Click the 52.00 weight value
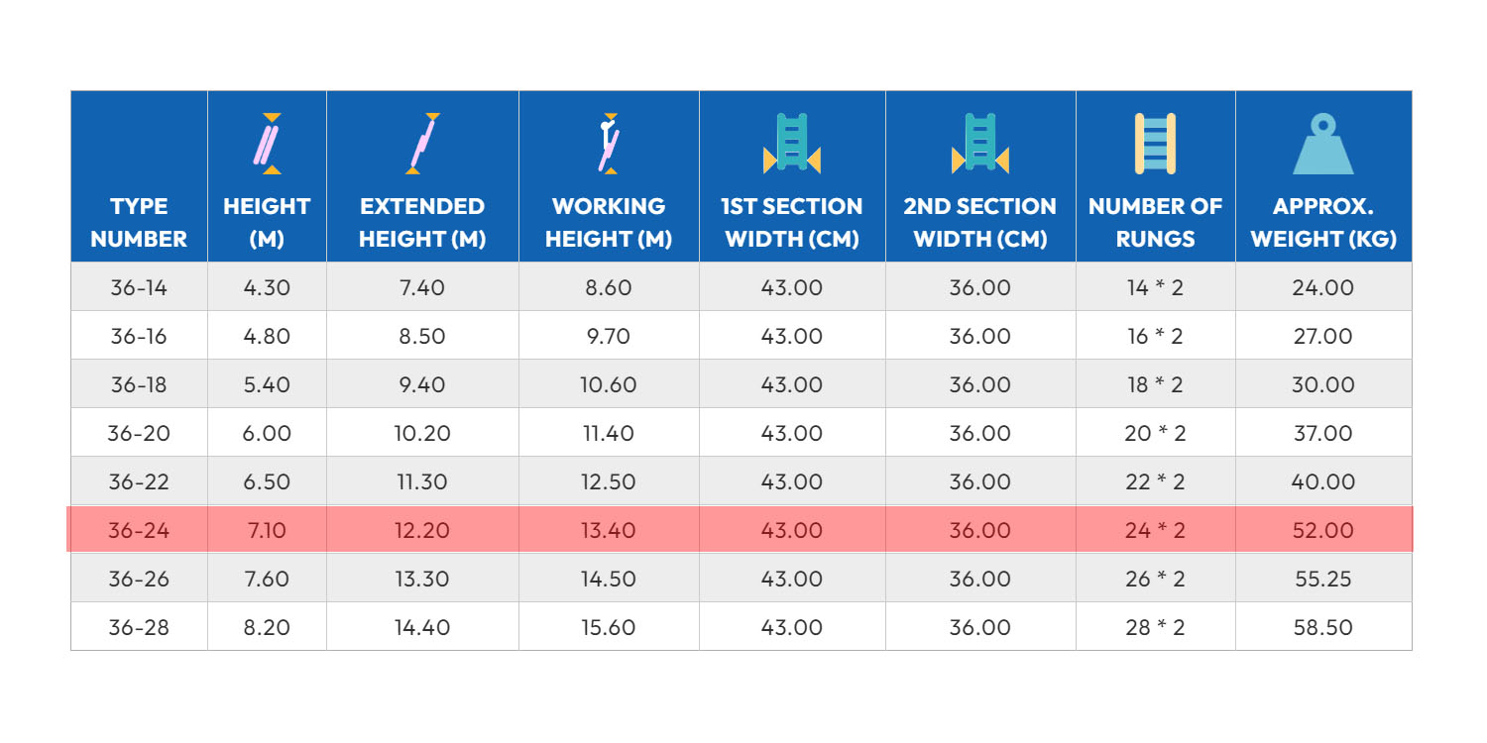The image size is (1487, 743). pyautogui.click(x=1323, y=530)
